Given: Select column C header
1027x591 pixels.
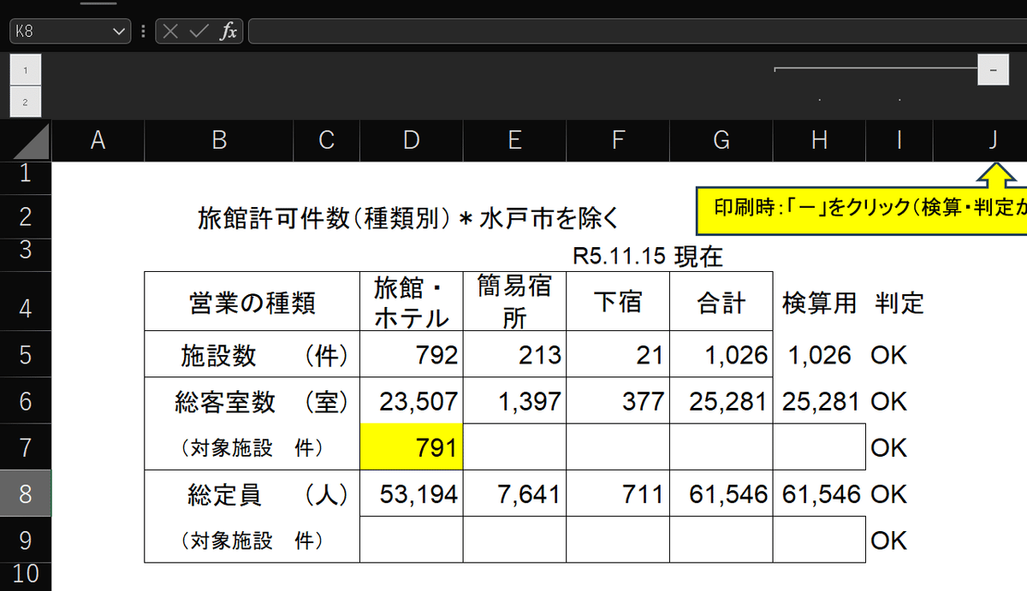Looking at the screenshot, I should click(x=326, y=140).
